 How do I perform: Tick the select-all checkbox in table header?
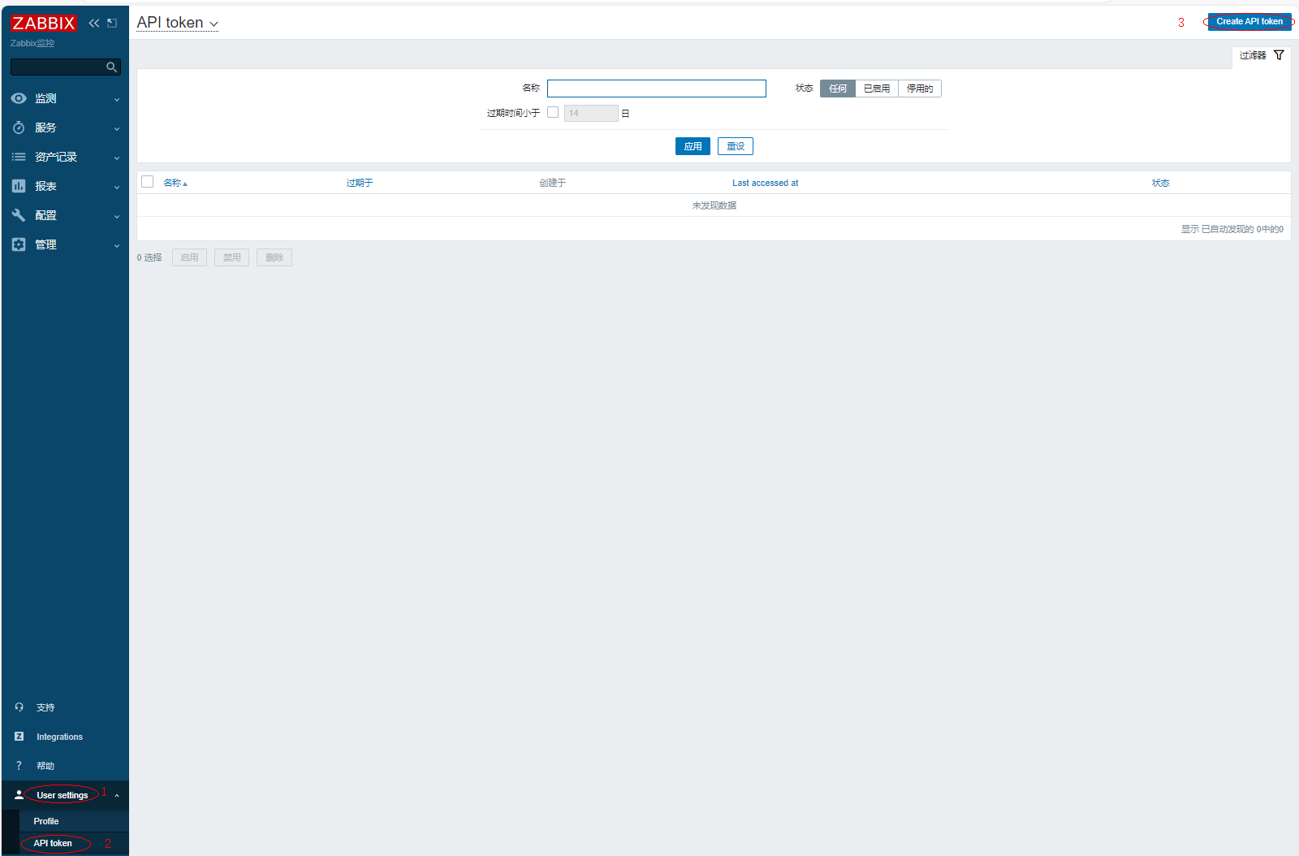click(x=148, y=182)
